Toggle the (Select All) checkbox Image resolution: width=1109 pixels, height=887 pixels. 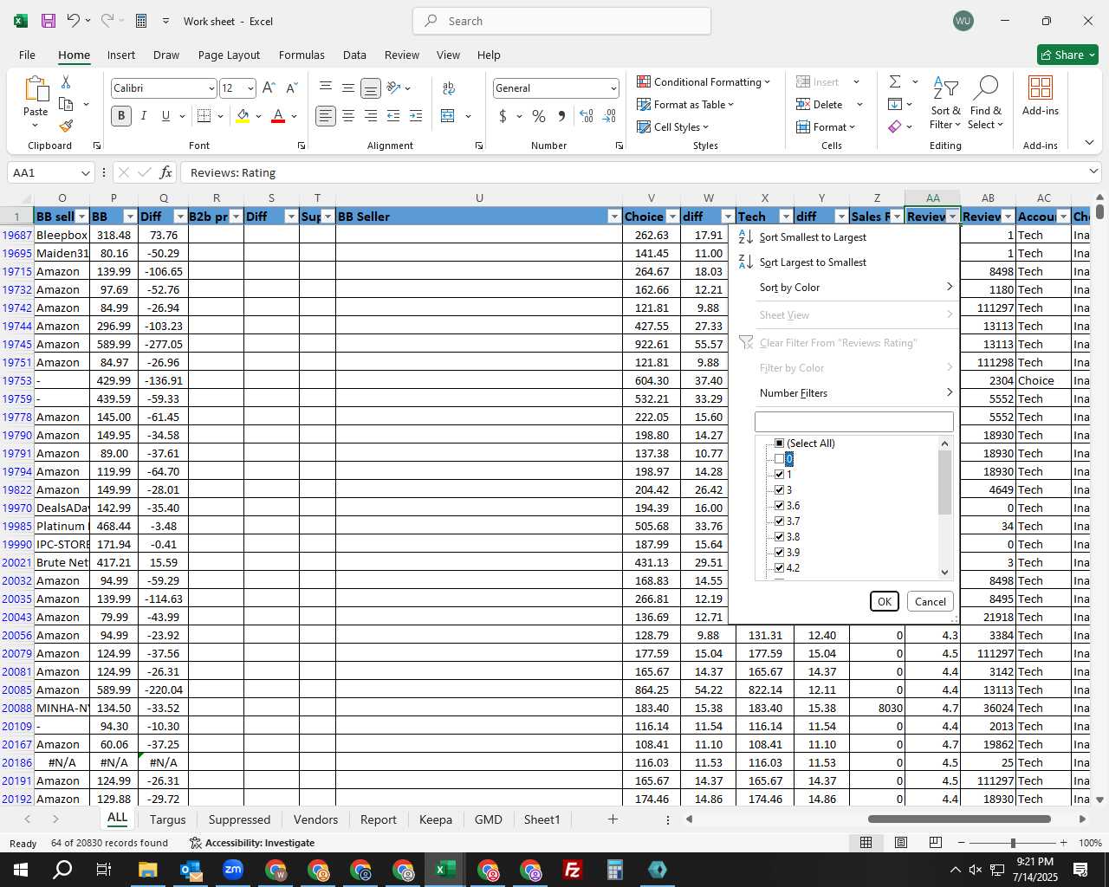[779, 443]
